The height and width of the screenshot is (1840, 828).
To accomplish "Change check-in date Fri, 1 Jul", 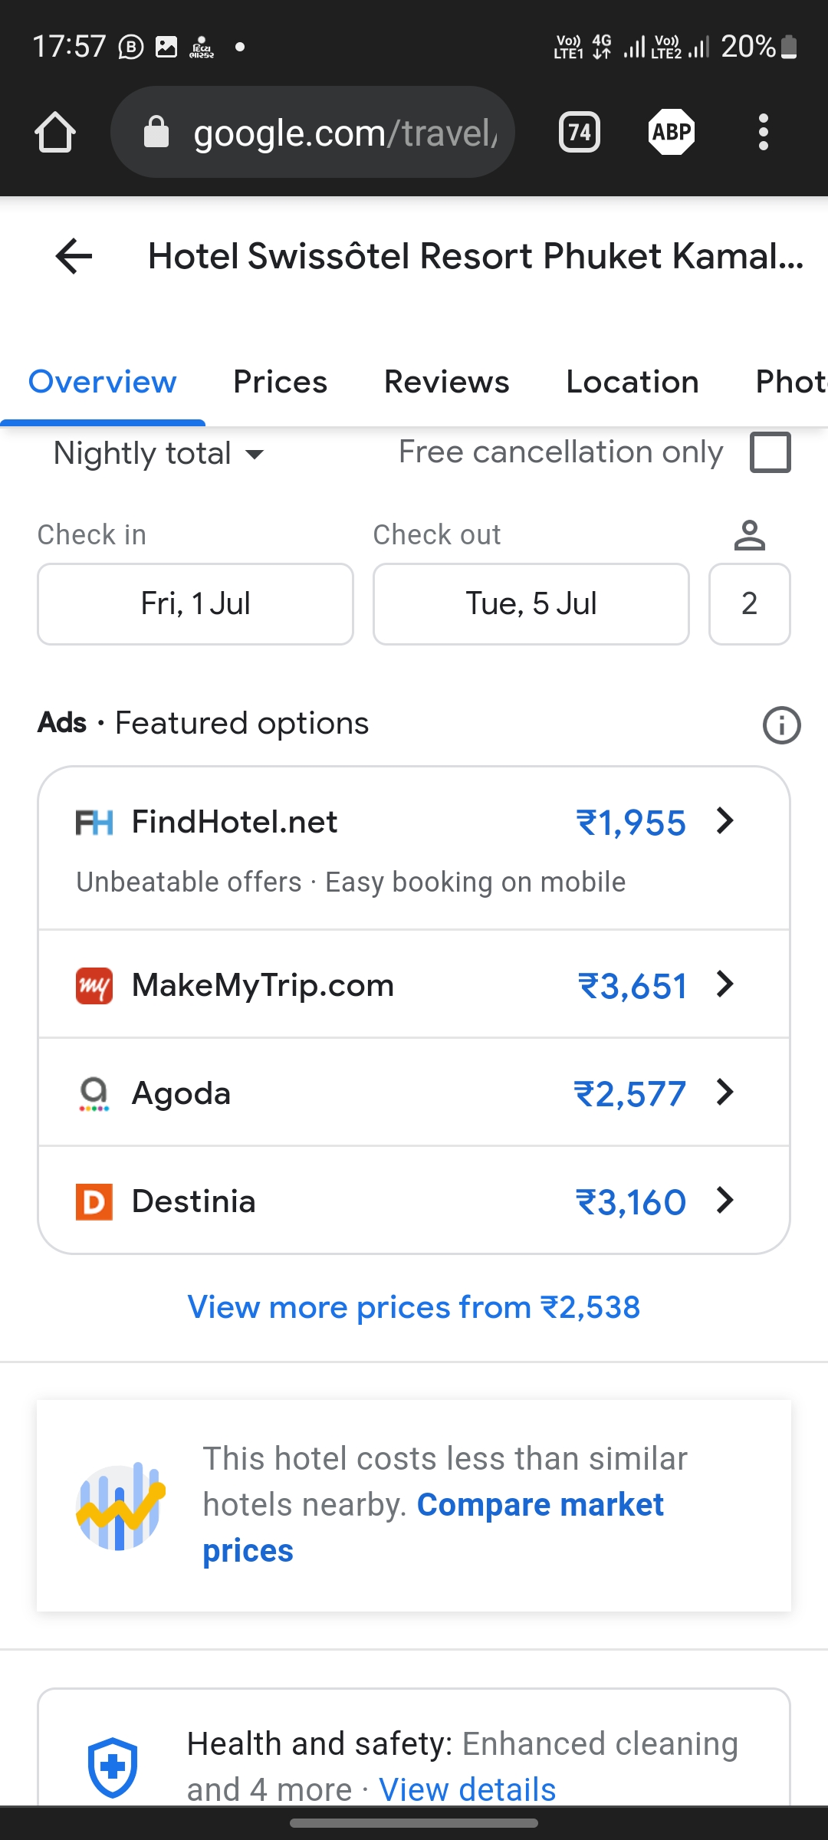I will 195,604.
